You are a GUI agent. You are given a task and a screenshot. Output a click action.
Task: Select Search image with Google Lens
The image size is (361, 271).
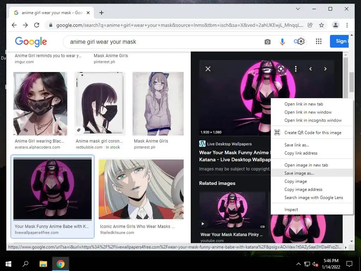click(x=312, y=198)
